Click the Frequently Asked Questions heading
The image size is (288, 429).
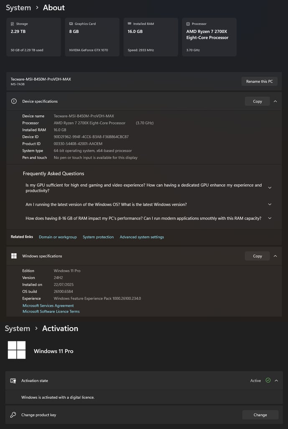[54, 173]
